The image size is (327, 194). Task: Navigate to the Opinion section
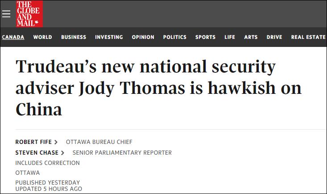pos(143,37)
